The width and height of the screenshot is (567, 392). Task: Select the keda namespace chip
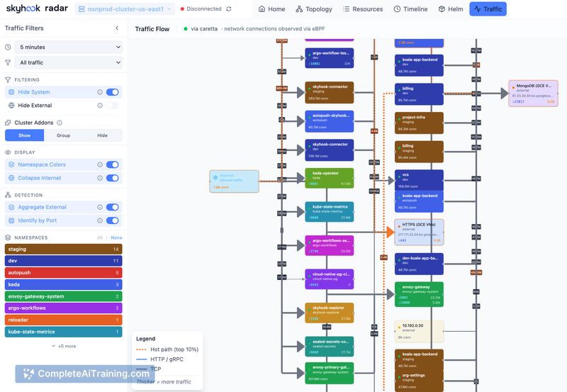pos(63,284)
